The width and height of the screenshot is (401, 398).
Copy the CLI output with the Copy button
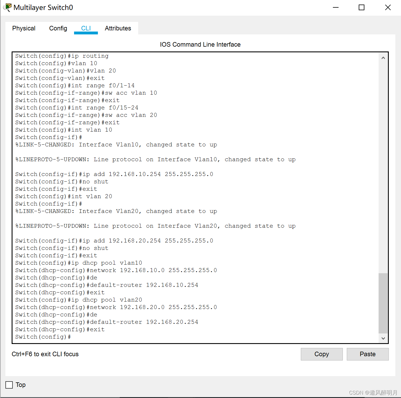(322, 354)
